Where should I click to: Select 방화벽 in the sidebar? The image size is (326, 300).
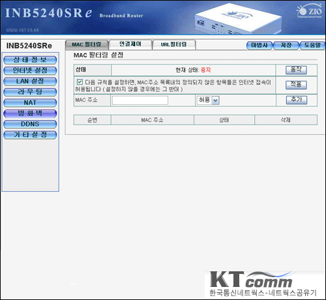tap(30, 113)
